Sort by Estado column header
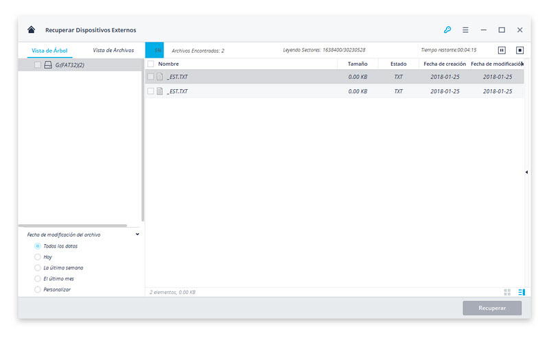The image size is (549, 338). point(399,64)
